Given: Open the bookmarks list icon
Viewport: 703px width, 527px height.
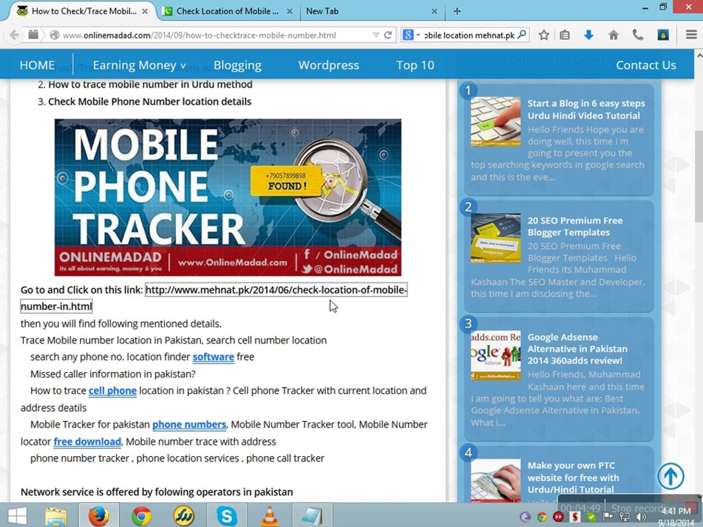Looking at the screenshot, I should click(x=565, y=35).
